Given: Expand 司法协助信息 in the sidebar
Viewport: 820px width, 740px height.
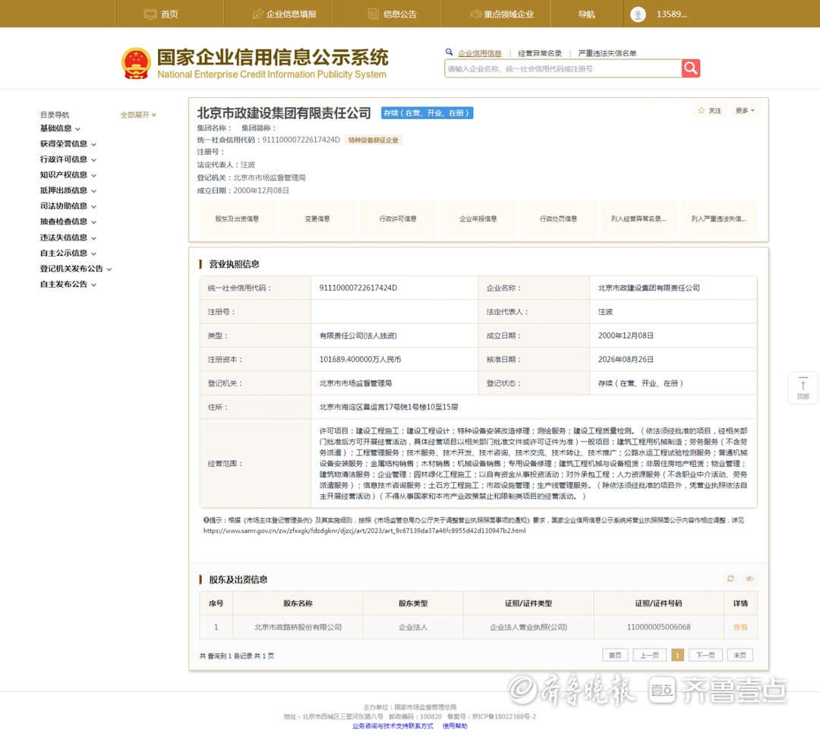Looking at the screenshot, I should point(68,206).
